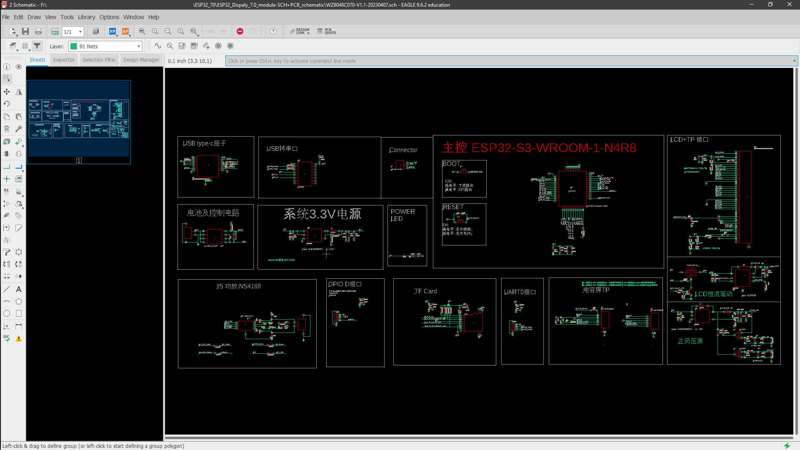This screenshot has height=450, width=800.
Task: Select the Paste tool icon
Action: click(19, 117)
